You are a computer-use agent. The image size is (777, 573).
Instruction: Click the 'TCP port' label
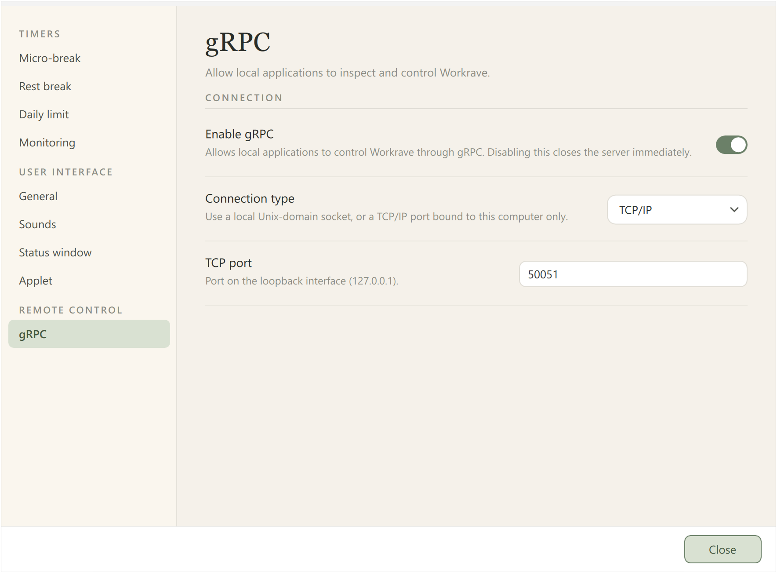pyautogui.click(x=229, y=263)
